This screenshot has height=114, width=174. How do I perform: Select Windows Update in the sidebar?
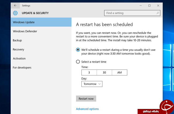pos(41,22)
